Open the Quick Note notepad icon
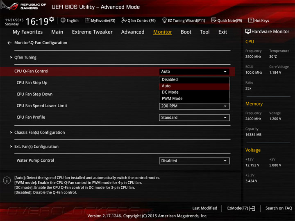Viewport: 295px width, 221px height. click(x=214, y=20)
